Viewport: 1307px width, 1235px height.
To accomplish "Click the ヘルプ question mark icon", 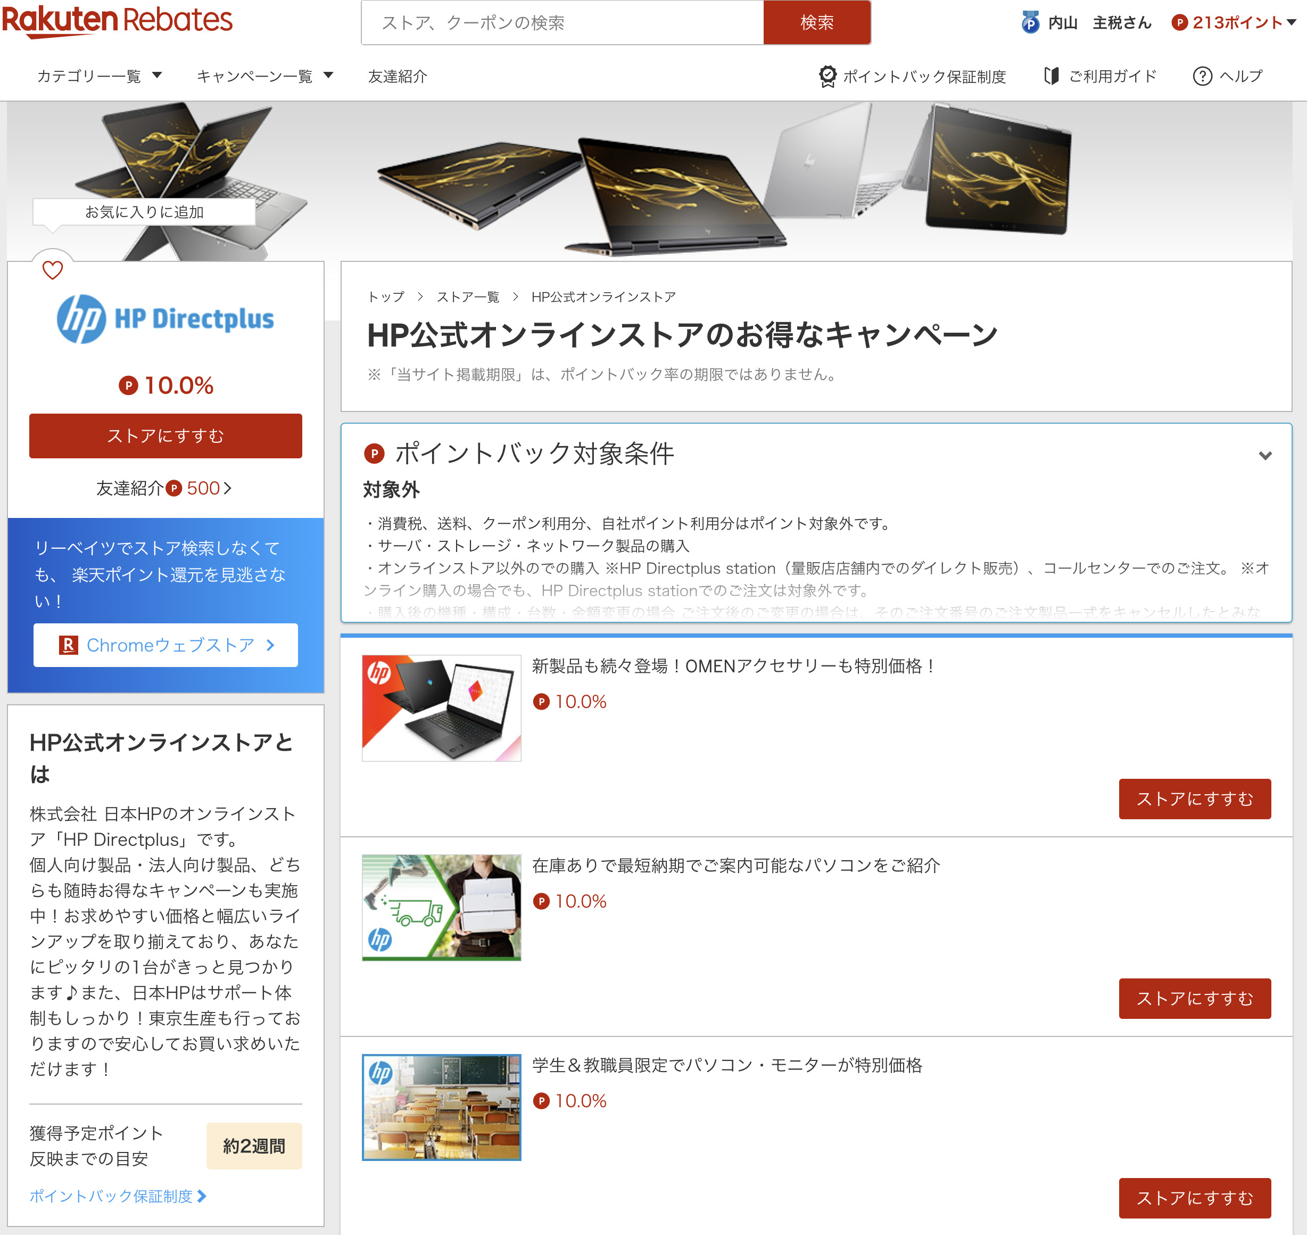I will [1202, 76].
